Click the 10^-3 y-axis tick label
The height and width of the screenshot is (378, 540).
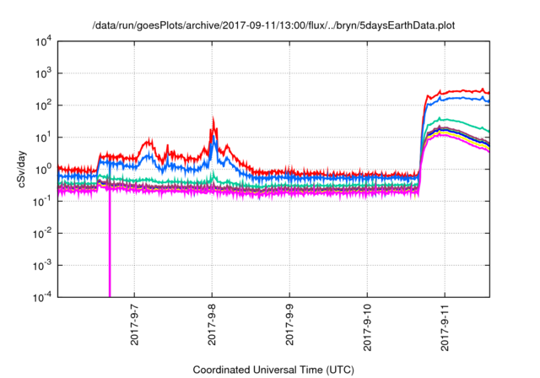click(x=43, y=266)
